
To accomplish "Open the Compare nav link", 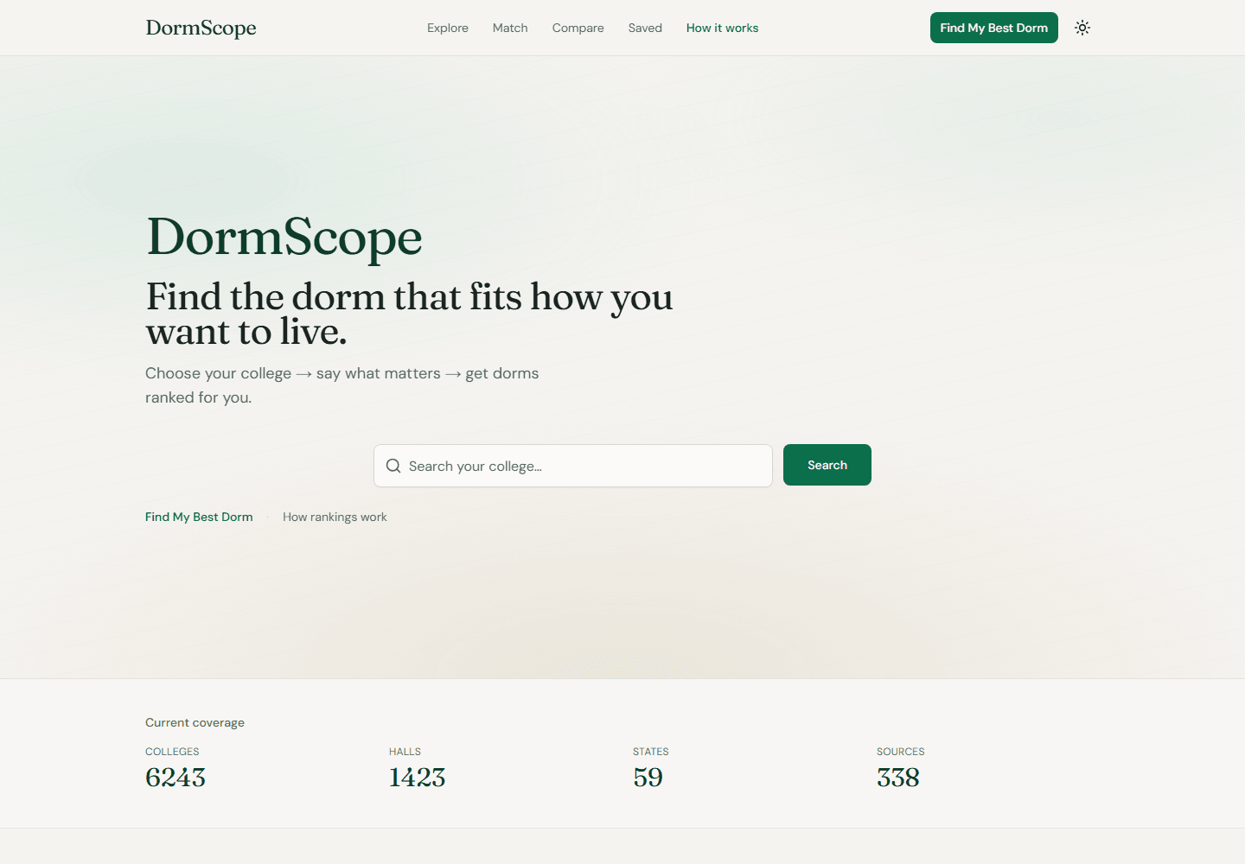I will tap(578, 28).
